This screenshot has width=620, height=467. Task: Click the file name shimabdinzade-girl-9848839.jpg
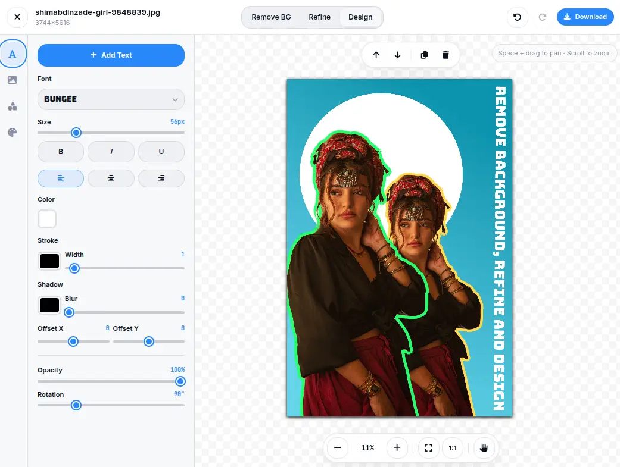click(98, 12)
